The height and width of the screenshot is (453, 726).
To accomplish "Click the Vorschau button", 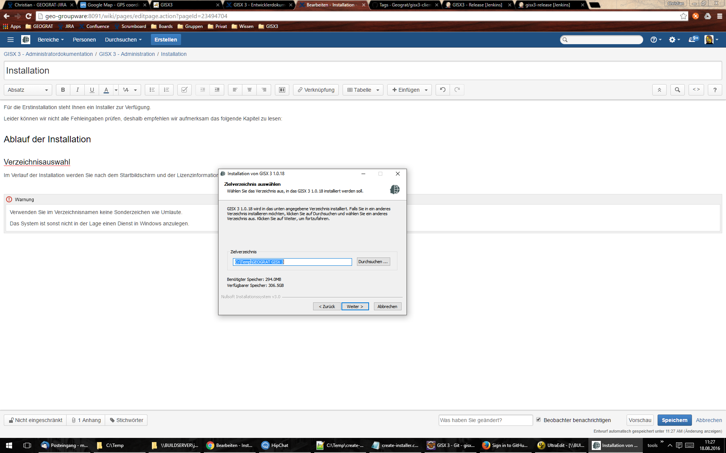I will [640, 420].
